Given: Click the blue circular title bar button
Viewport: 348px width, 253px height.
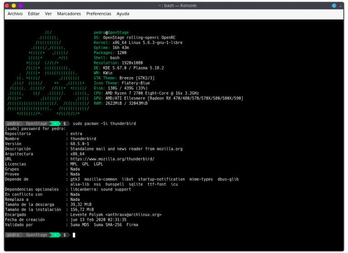Looking at the screenshot, I should click(x=334, y=5).
